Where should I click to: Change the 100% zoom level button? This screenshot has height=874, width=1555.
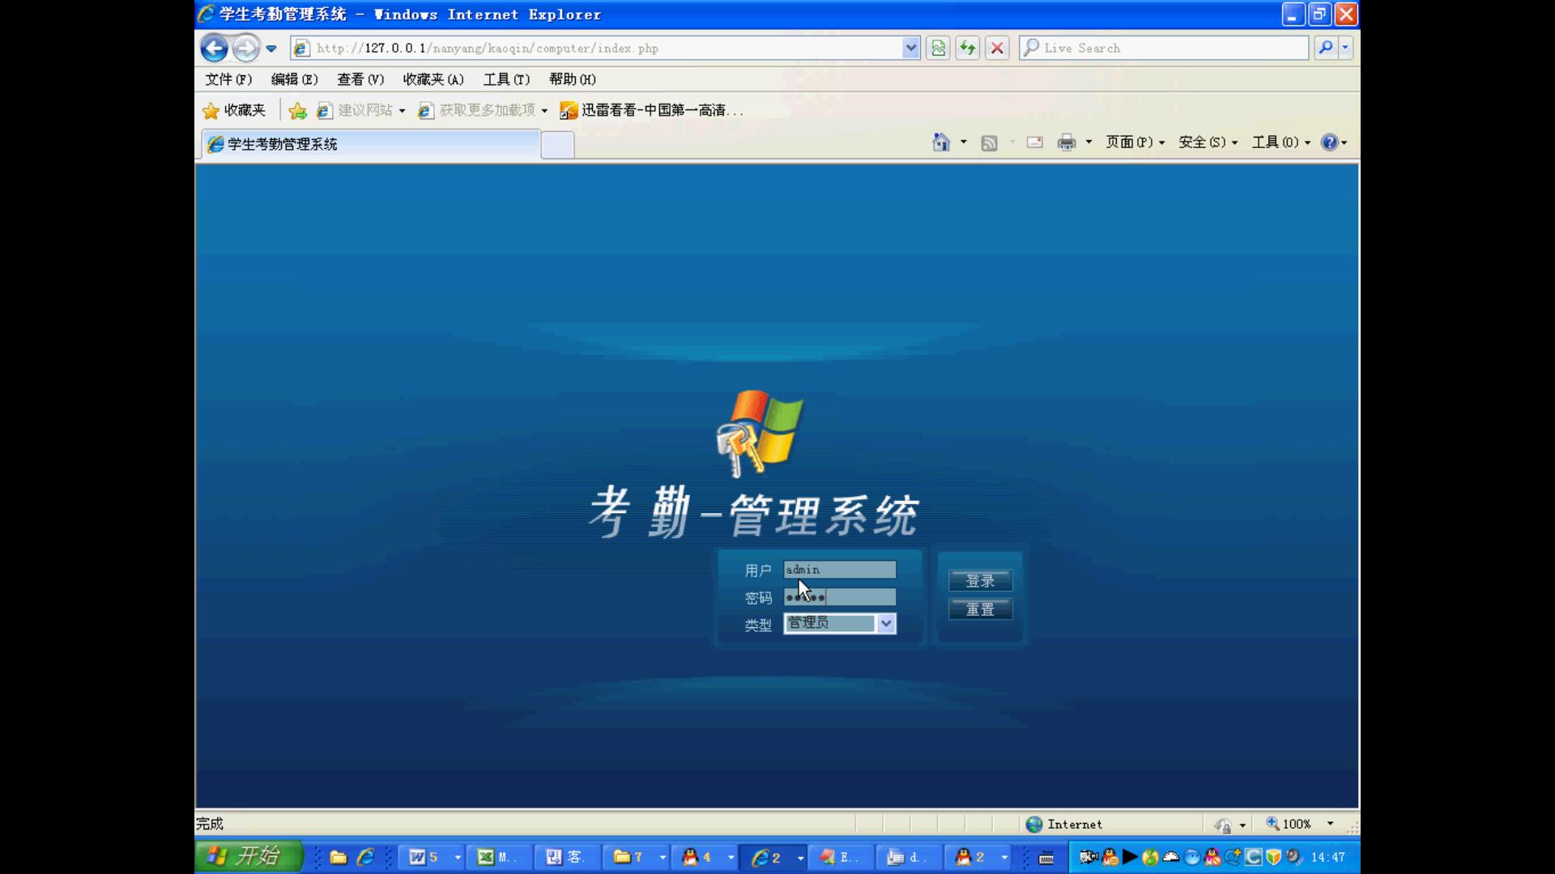coord(1289,824)
